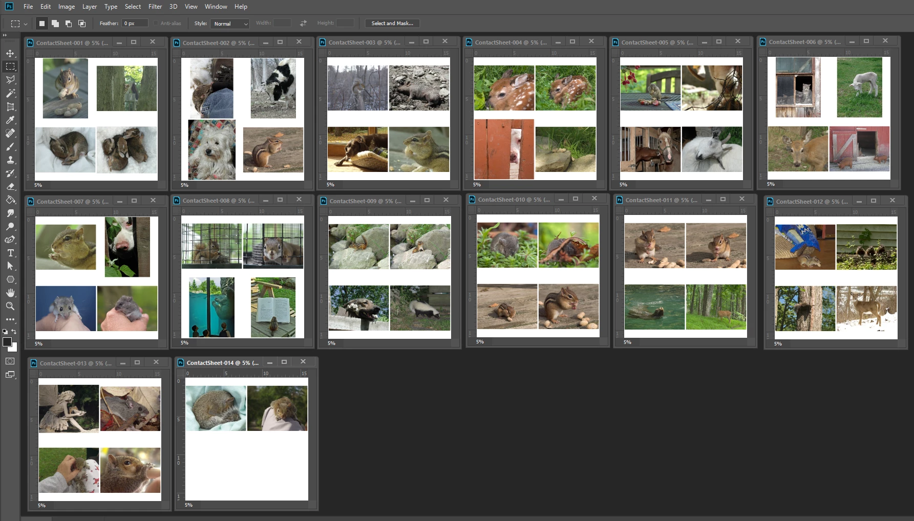Tick the Anti-alias checkbox
914x521 pixels.
pos(156,24)
